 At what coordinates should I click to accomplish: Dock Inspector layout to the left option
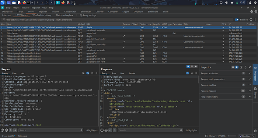[x=233, y=67]
